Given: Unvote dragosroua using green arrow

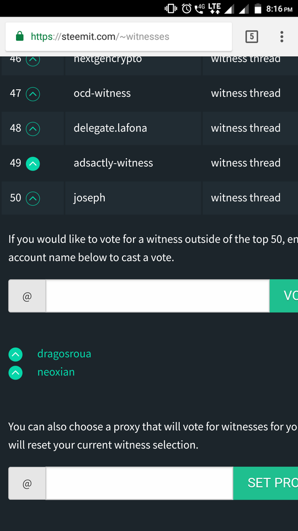Looking at the screenshot, I should [x=15, y=355].
